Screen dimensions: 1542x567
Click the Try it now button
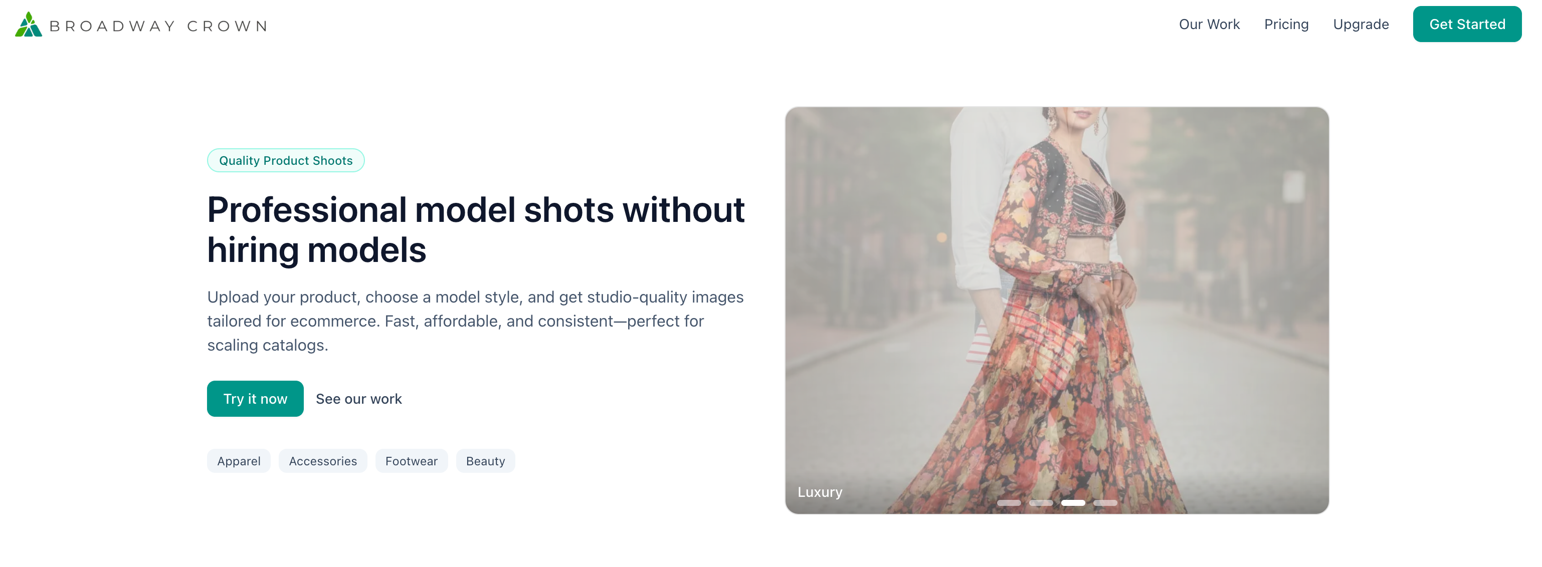(x=255, y=398)
